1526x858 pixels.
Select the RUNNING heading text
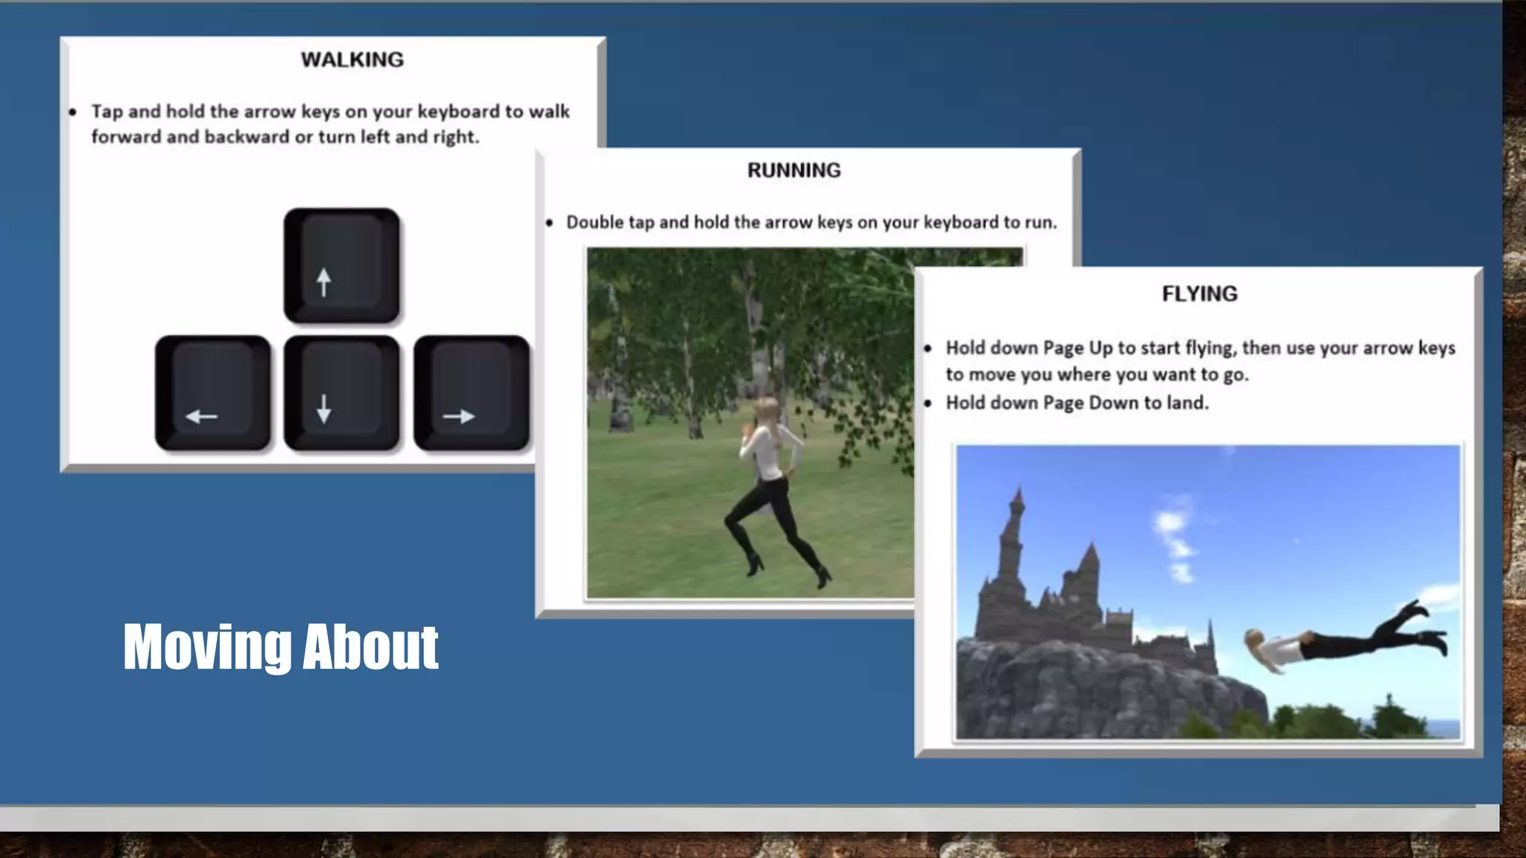794,171
